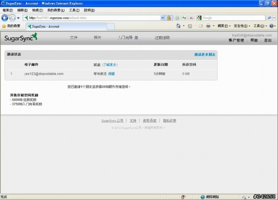The image size is (278, 200).
Task: Click the Print icon
Action: 208,26
